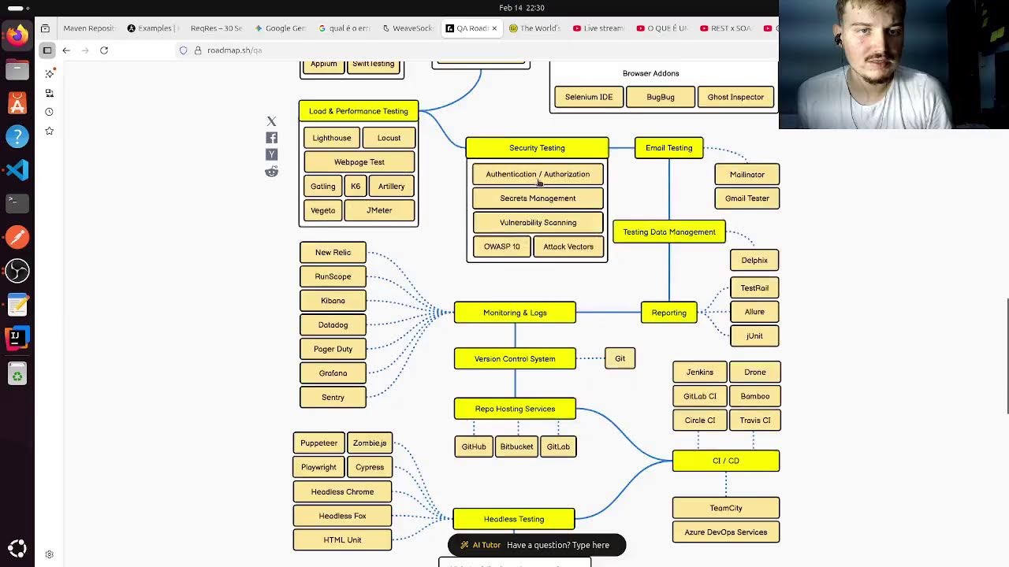Open the sidebar bookmarks star icon
This screenshot has width=1009, height=567.
(49, 131)
